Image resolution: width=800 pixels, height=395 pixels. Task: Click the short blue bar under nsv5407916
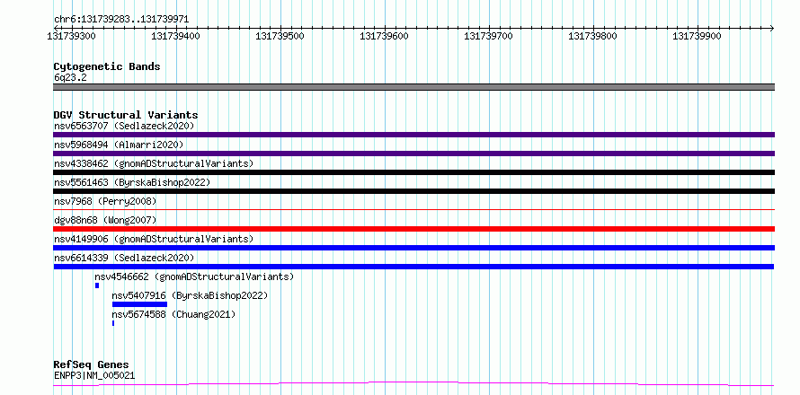pyautogui.click(x=140, y=304)
